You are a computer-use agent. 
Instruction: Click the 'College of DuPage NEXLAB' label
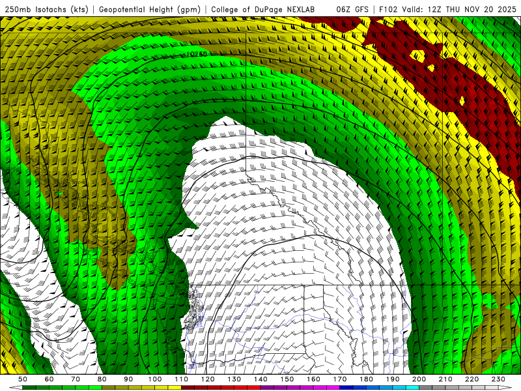pyautogui.click(x=263, y=9)
